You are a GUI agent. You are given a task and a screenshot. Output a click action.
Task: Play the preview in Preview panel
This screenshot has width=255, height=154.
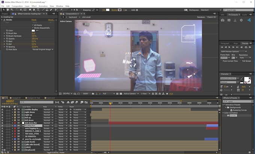coord(229,47)
